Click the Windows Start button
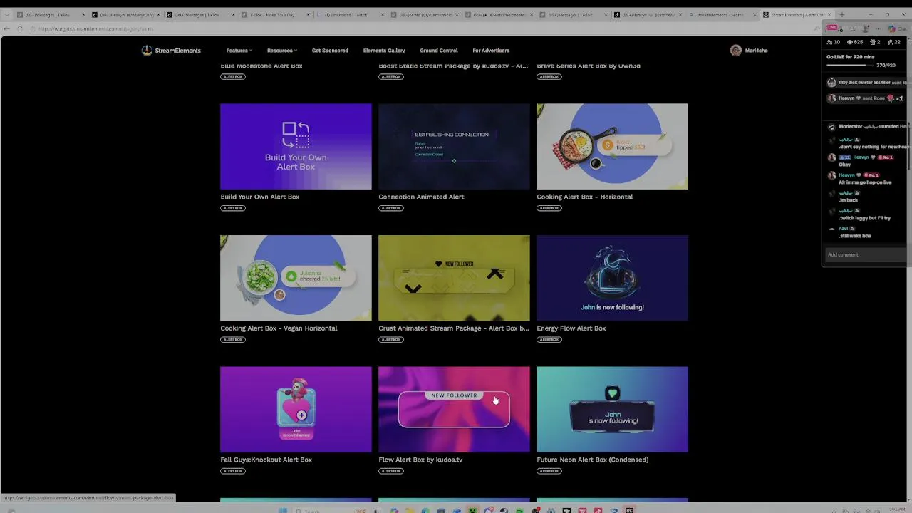This screenshot has height=513, width=912. click(283, 510)
